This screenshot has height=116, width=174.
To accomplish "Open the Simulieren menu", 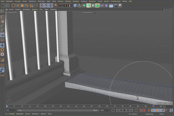I will [x=92, y=1].
